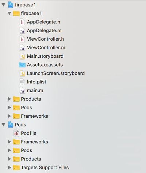Expand the Pods group beneath Podfile
This screenshot has width=146, height=173.
9,150
